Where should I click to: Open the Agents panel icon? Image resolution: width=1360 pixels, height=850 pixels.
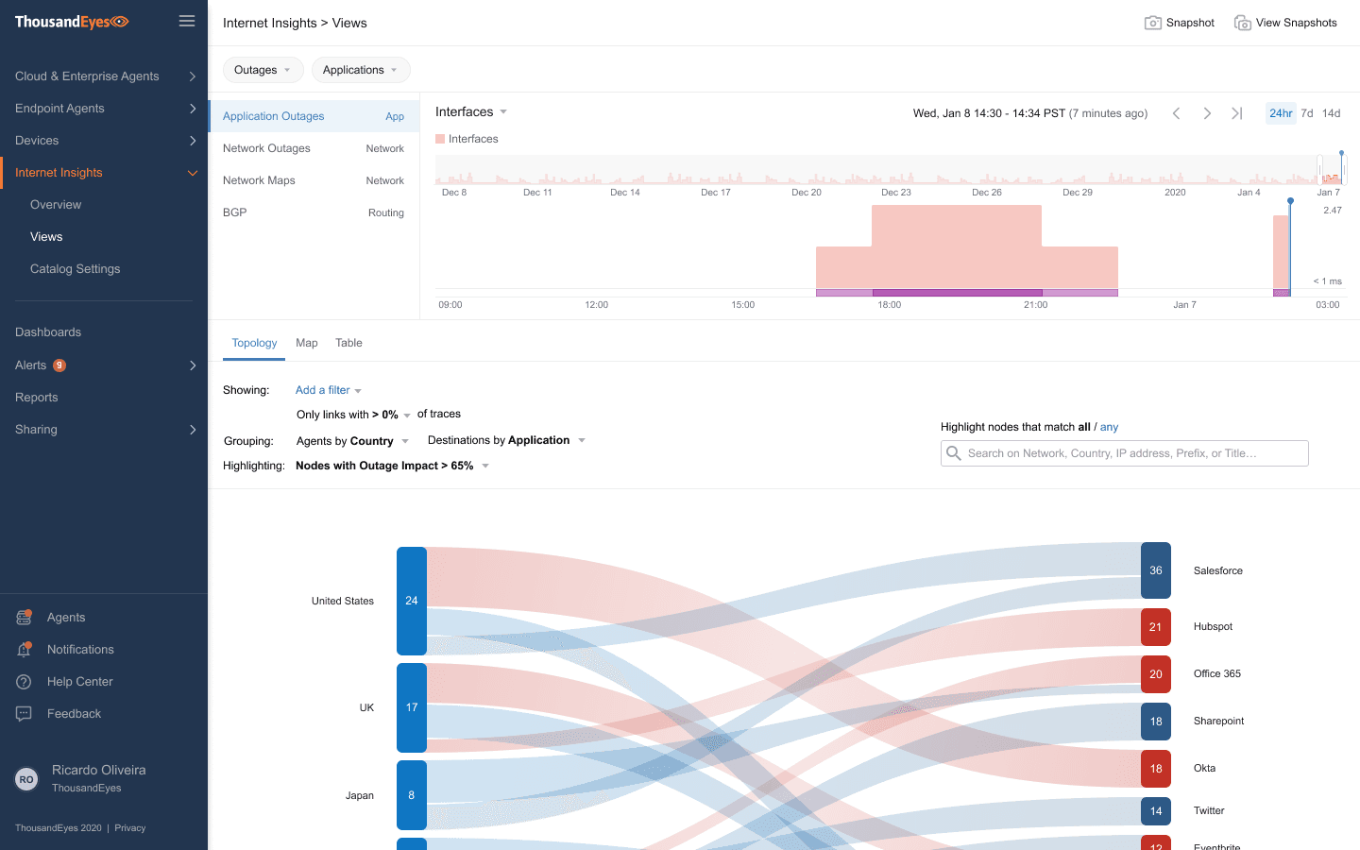coord(24,617)
